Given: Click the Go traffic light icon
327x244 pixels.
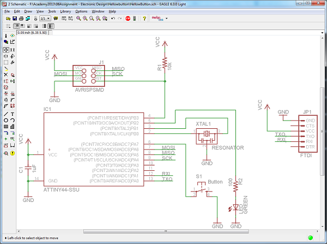Looking at the screenshot, I should 135,19.
